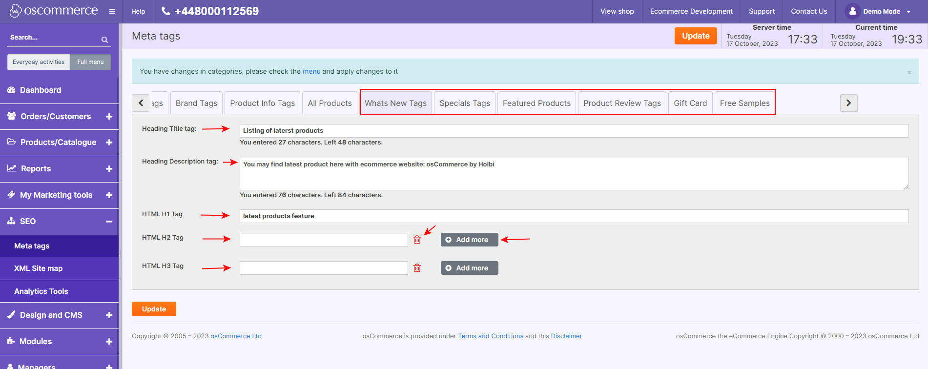Click the sidebar Search field

coord(54,38)
